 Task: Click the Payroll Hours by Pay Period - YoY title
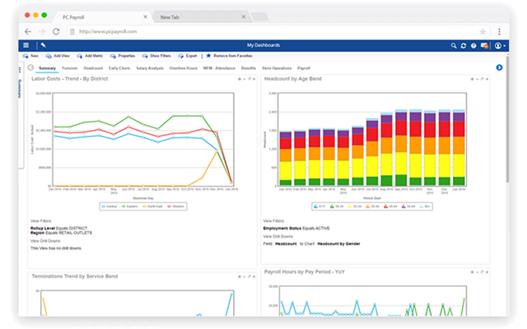(x=304, y=272)
